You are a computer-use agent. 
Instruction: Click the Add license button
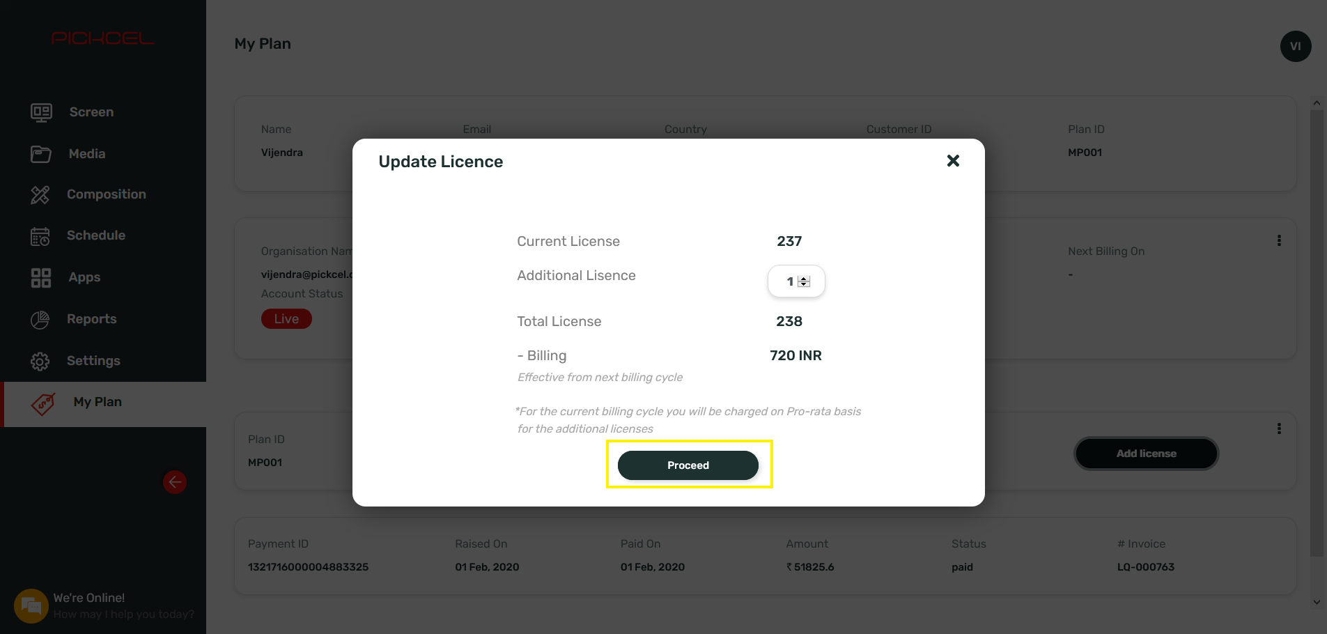(x=1147, y=454)
